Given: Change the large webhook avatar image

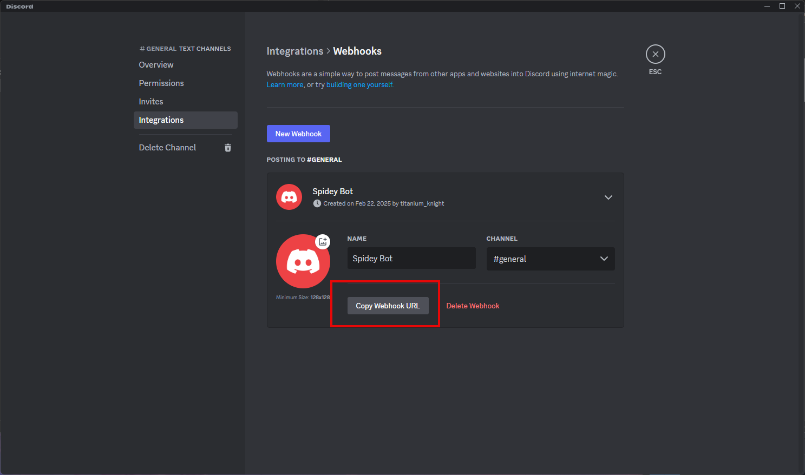Looking at the screenshot, I should [x=303, y=261].
